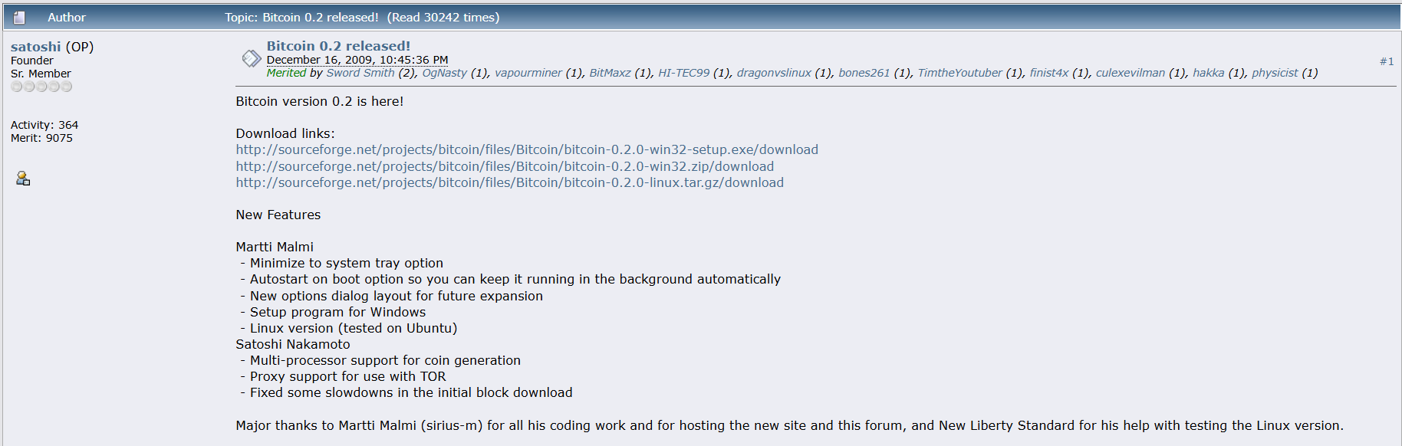1402x446 pixels.
Task: Open the win32-setup.exe download link
Action: coord(527,149)
